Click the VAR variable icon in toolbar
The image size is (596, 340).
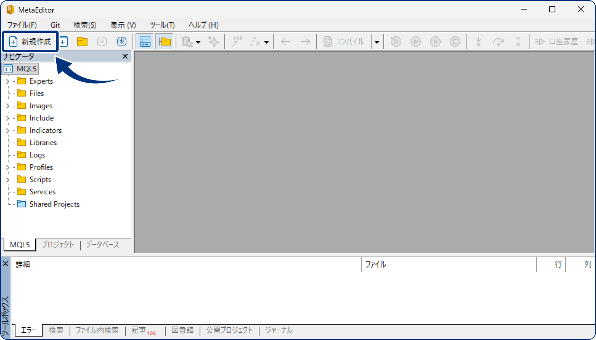(237, 41)
